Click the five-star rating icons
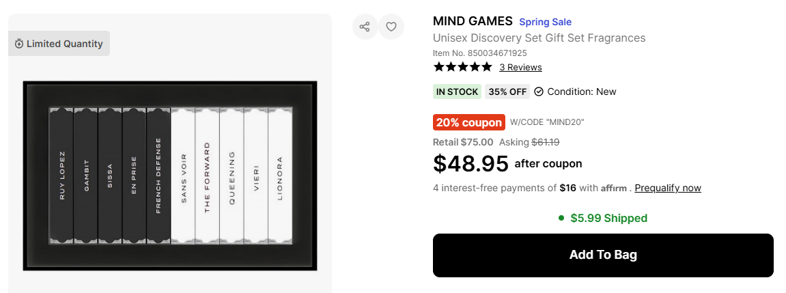This screenshot has width=786, height=293. click(x=462, y=67)
